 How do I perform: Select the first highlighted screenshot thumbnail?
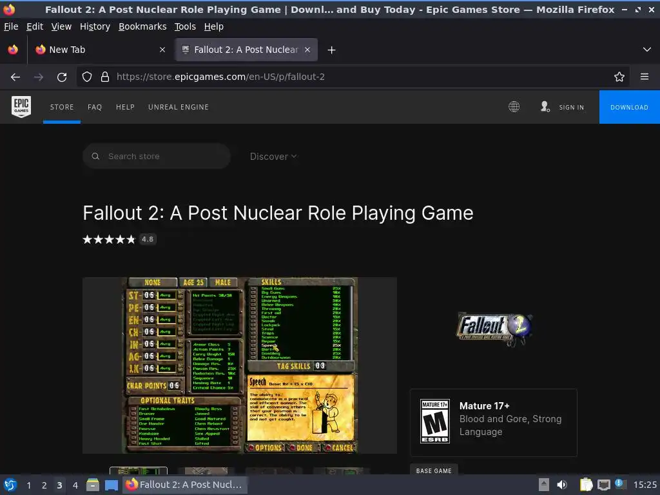pyautogui.click(x=139, y=471)
